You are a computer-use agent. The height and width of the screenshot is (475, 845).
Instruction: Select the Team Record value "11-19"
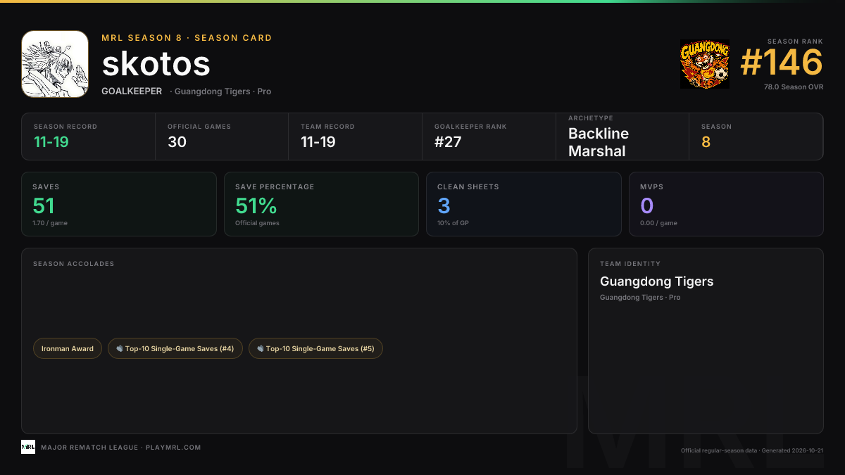(318, 142)
